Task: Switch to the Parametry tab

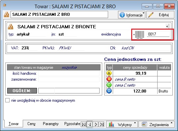Action: click(51, 124)
